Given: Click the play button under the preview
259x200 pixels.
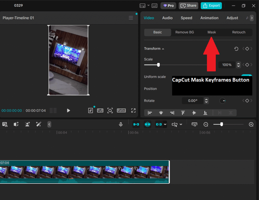Looking at the screenshot, I should [x=68, y=110].
